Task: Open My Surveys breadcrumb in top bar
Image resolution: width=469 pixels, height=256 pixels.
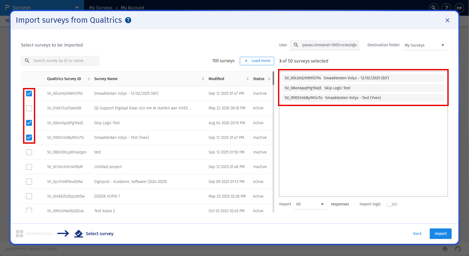Action: tap(101, 8)
